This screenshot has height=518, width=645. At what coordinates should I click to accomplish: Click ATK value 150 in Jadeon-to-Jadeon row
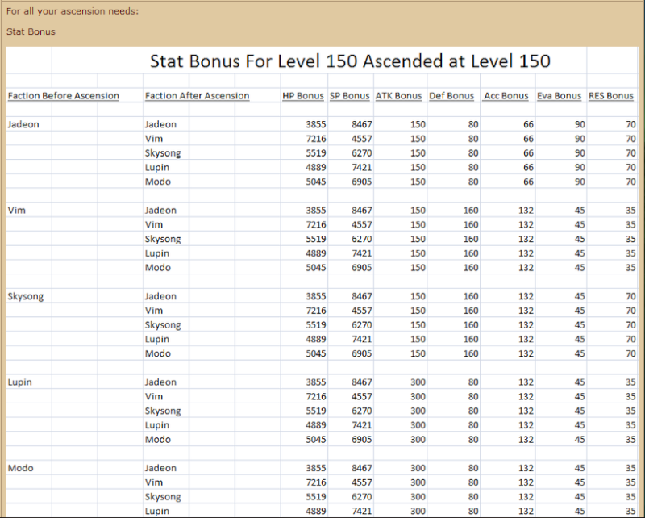(x=418, y=124)
